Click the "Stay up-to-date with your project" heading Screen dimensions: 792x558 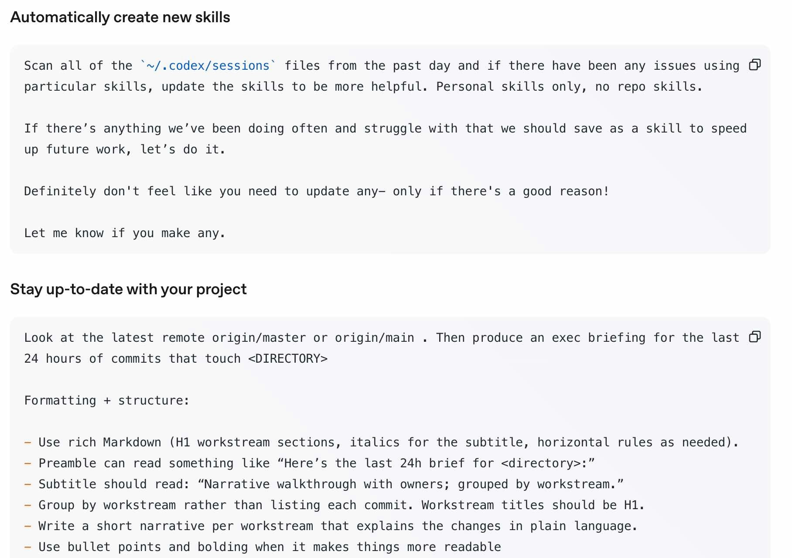pyautogui.click(x=128, y=289)
